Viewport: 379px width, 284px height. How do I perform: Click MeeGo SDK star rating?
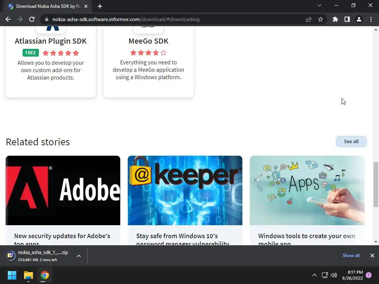pyautogui.click(x=148, y=53)
